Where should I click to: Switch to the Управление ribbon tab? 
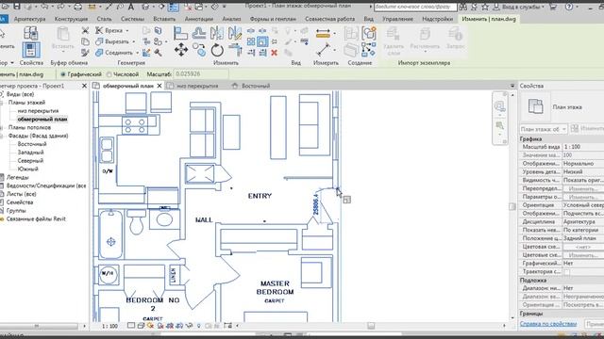397,19
